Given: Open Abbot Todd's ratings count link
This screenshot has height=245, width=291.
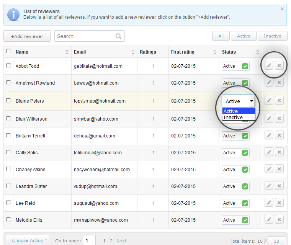Looking at the screenshot, I should [153, 66].
